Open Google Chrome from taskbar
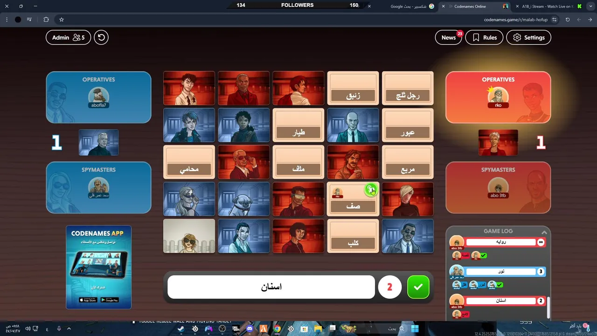The image size is (597, 336). pos(277,329)
